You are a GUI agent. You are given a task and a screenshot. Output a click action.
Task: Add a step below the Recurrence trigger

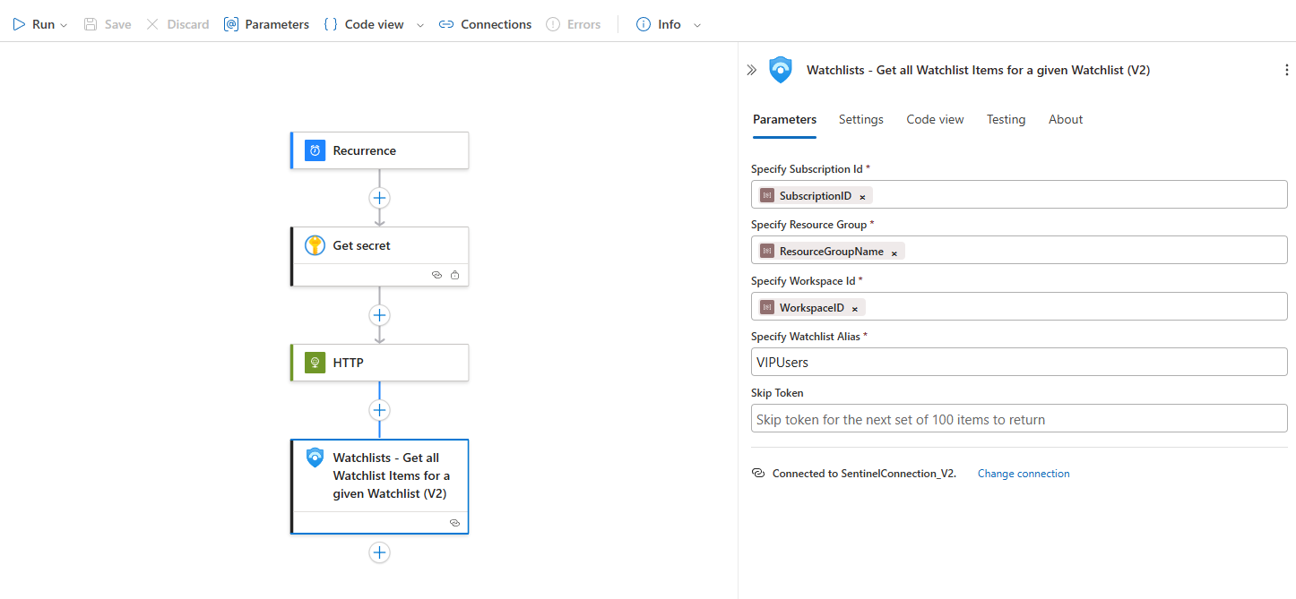tap(379, 198)
